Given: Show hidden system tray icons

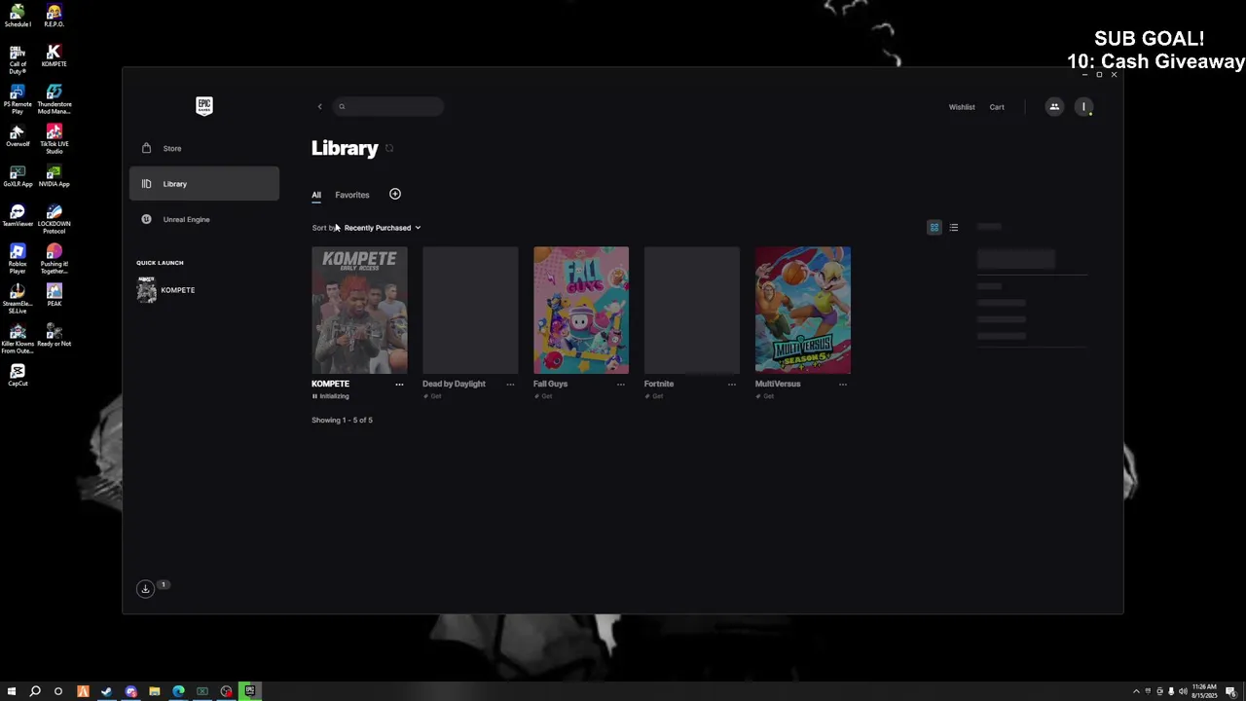Looking at the screenshot, I should (1136, 691).
